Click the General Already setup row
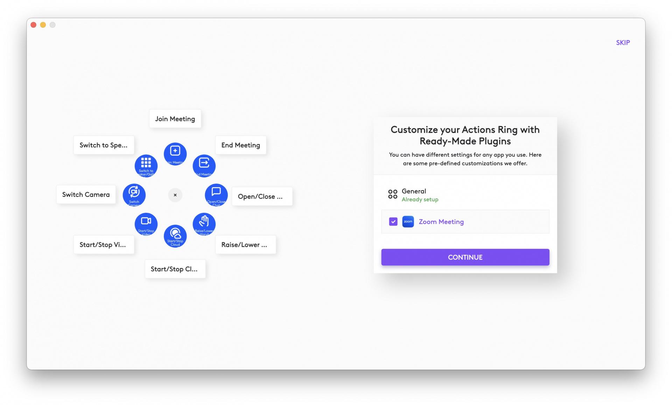The width and height of the screenshot is (672, 405). coord(465,195)
